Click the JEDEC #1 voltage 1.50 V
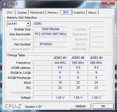The image size is (117, 112). pyautogui.click(x=60, y=98)
